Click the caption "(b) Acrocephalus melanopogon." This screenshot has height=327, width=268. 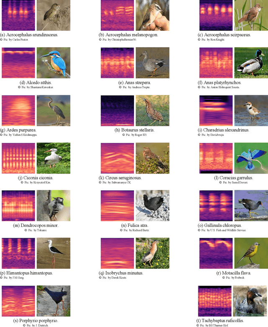point(129,35)
